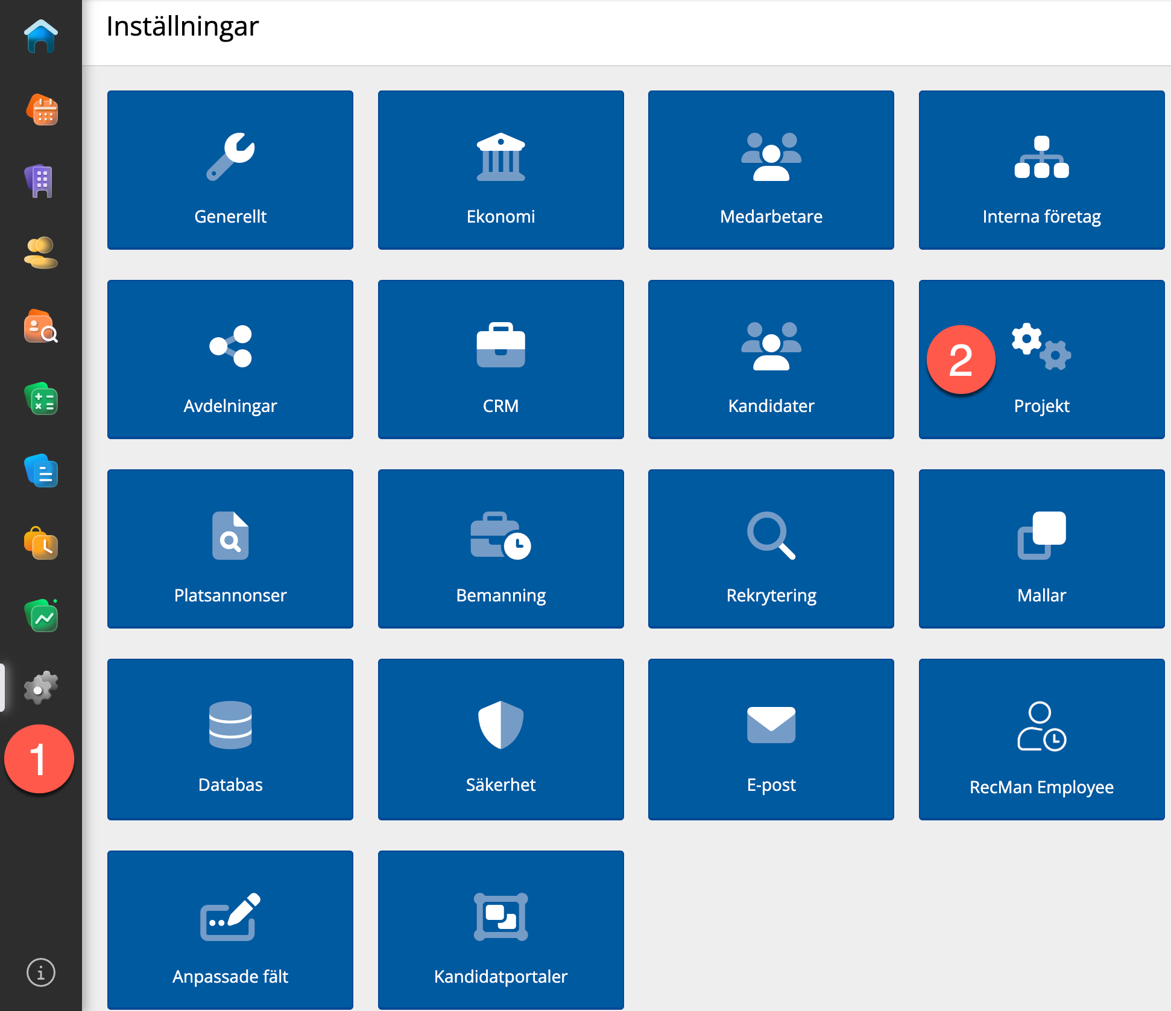Open the candidate search sidebar icon
This screenshot has width=1171, height=1011.
pyautogui.click(x=41, y=326)
